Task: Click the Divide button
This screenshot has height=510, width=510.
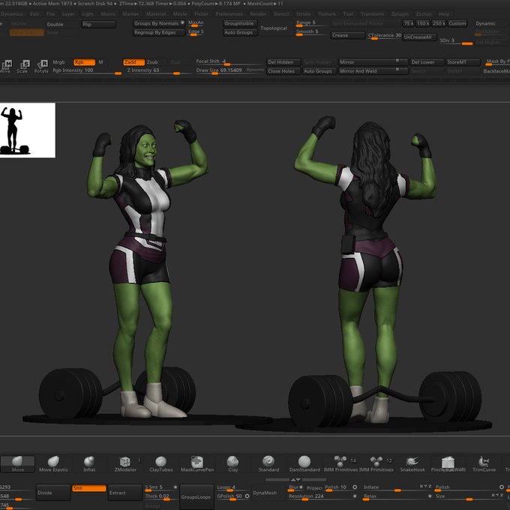Action: [x=53, y=493]
